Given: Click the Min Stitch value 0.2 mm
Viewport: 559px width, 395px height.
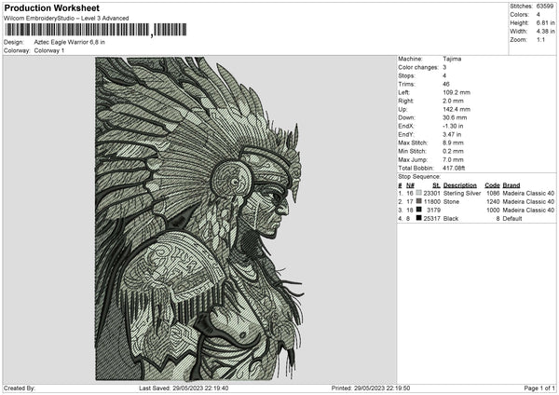Looking at the screenshot, I should pyautogui.click(x=453, y=151).
